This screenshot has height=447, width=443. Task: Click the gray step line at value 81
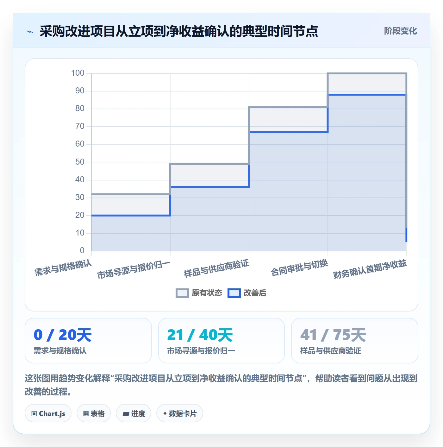pos(288,107)
